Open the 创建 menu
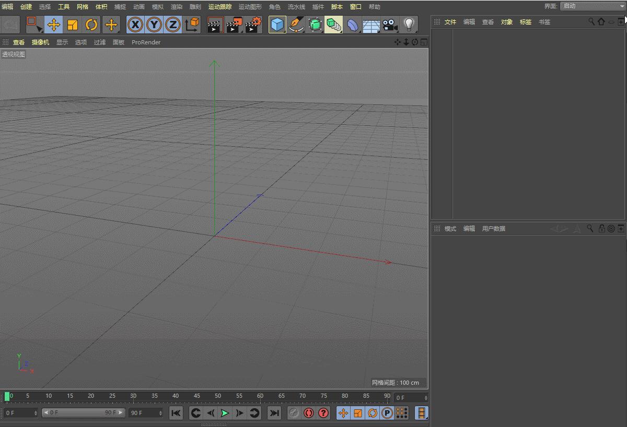627x427 pixels. pyautogui.click(x=26, y=7)
